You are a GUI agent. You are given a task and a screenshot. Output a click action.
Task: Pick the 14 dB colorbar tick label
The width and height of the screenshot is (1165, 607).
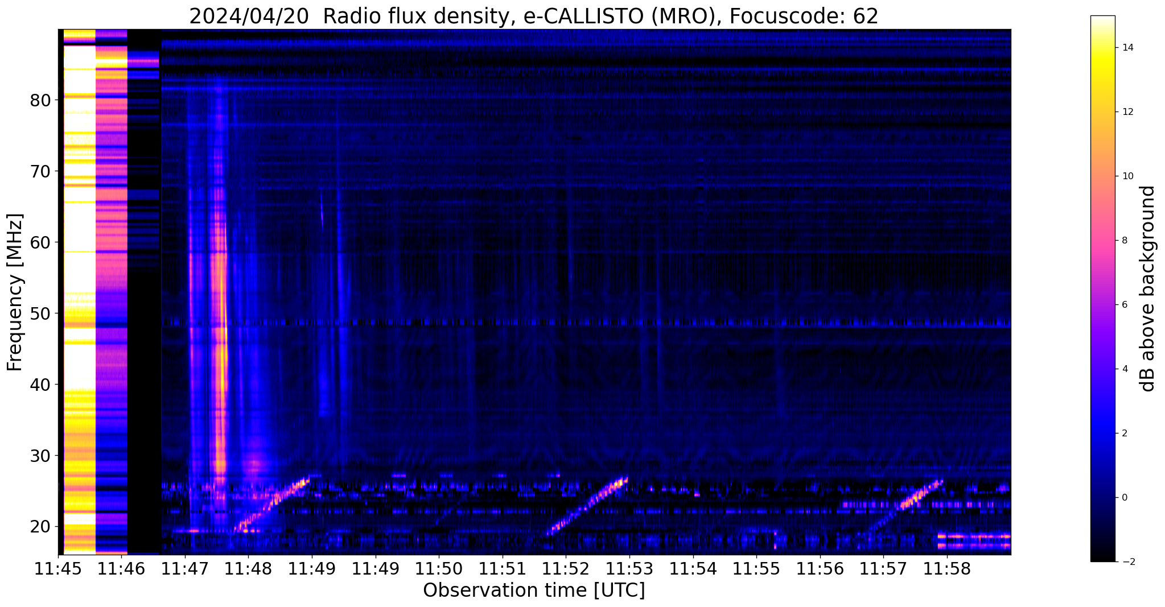(x=1129, y=48)
